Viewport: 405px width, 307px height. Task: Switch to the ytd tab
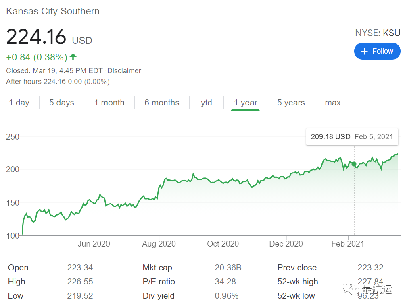point(207,103)
